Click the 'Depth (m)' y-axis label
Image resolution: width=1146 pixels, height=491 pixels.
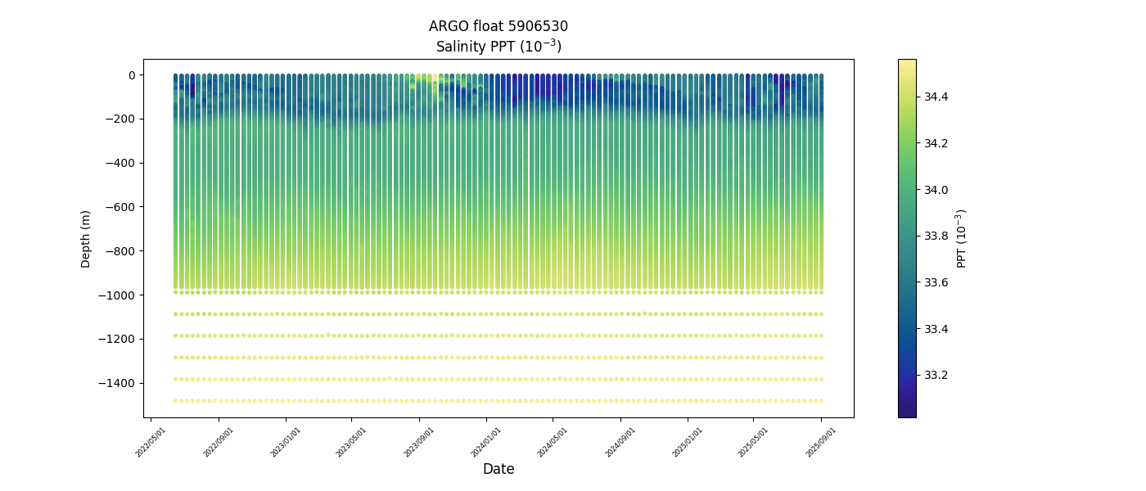tap(86, 238)
